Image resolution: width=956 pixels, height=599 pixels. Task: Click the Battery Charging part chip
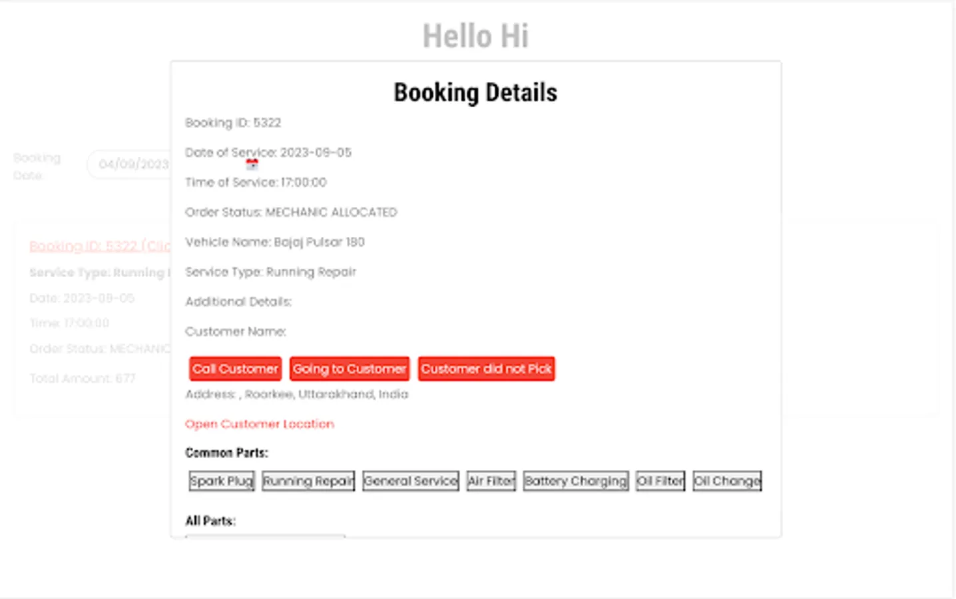coord(575,481)
